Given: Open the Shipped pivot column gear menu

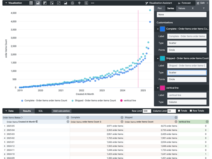Looking at the screenshot, I should click(x=176, y=118).
